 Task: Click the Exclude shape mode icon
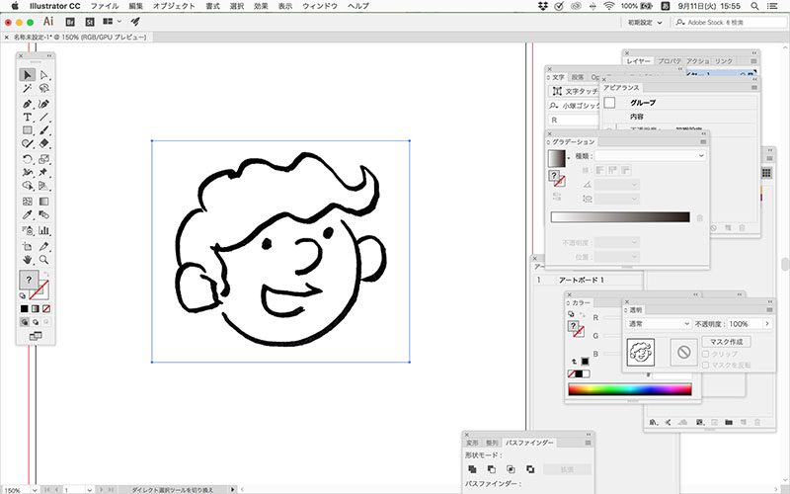click(530, 469)
